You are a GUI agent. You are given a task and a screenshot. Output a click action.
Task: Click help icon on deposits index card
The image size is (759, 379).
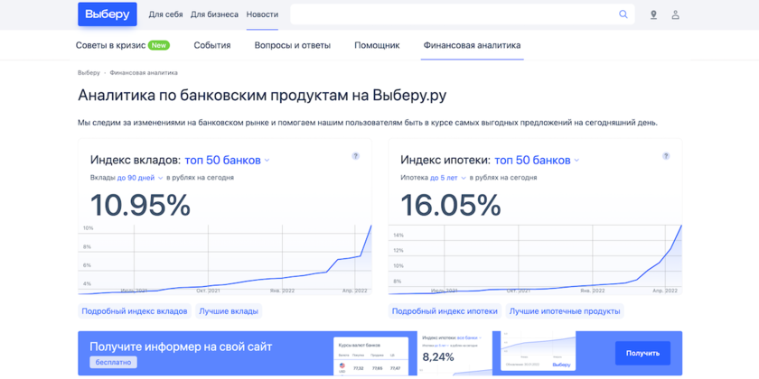[x=355, y=156]
